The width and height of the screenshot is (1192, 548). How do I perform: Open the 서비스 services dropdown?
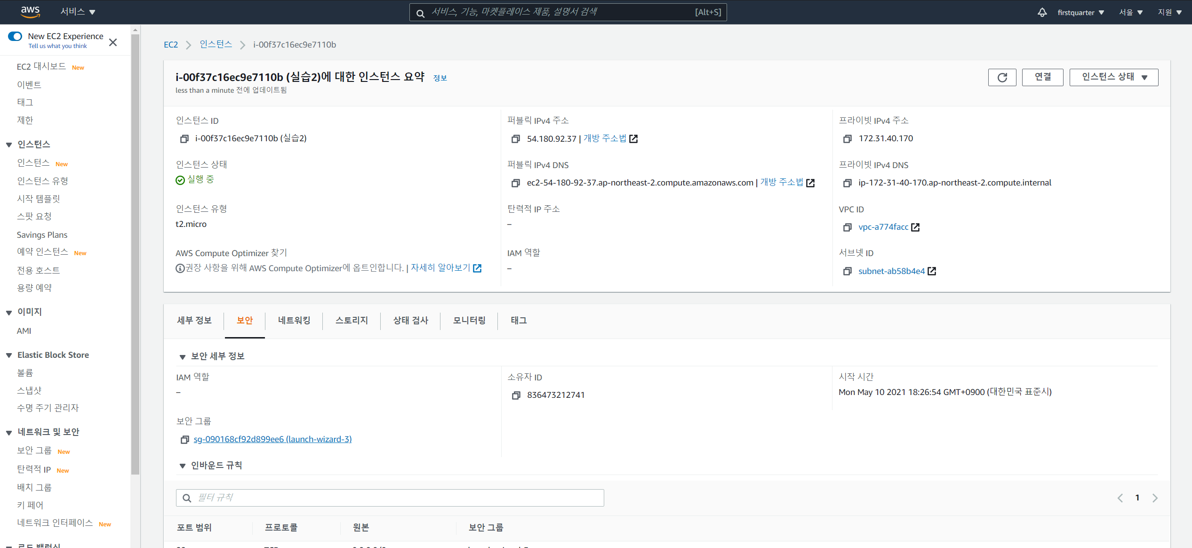coord(78,12)
